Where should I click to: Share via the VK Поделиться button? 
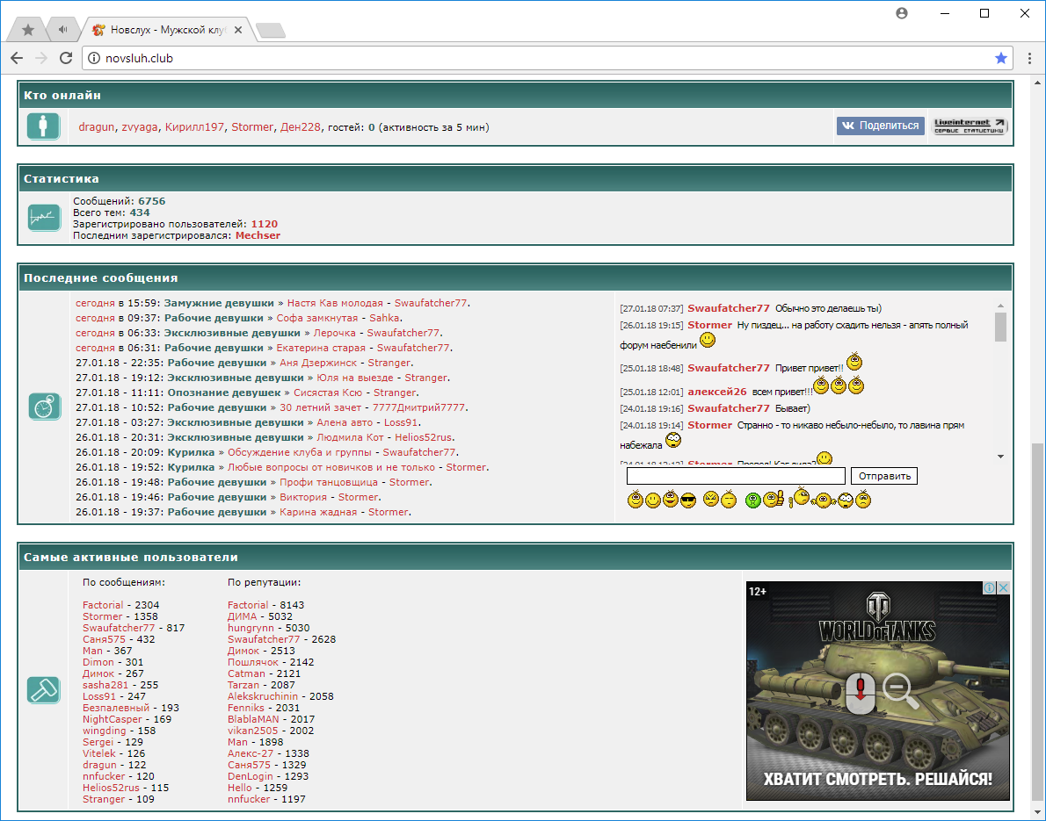click(880, 126)
